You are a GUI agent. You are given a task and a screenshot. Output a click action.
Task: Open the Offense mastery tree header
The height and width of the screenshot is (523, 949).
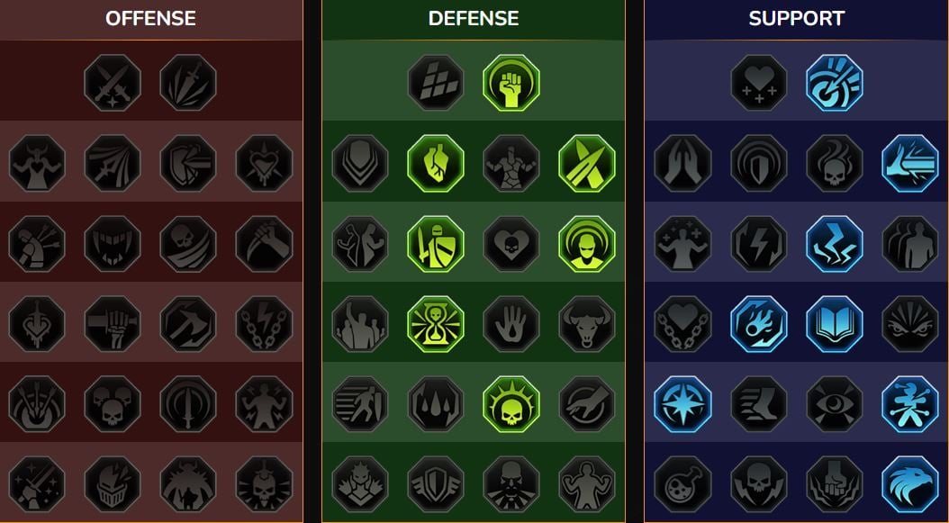[150, 18]
